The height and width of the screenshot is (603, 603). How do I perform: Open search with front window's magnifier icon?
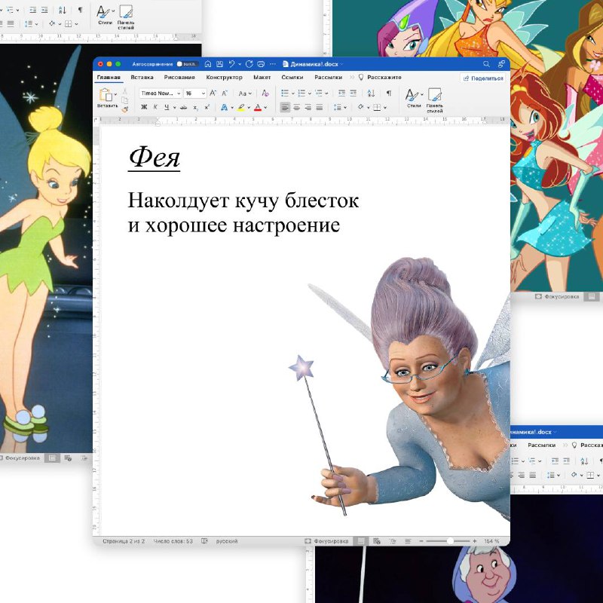[486, 64]
